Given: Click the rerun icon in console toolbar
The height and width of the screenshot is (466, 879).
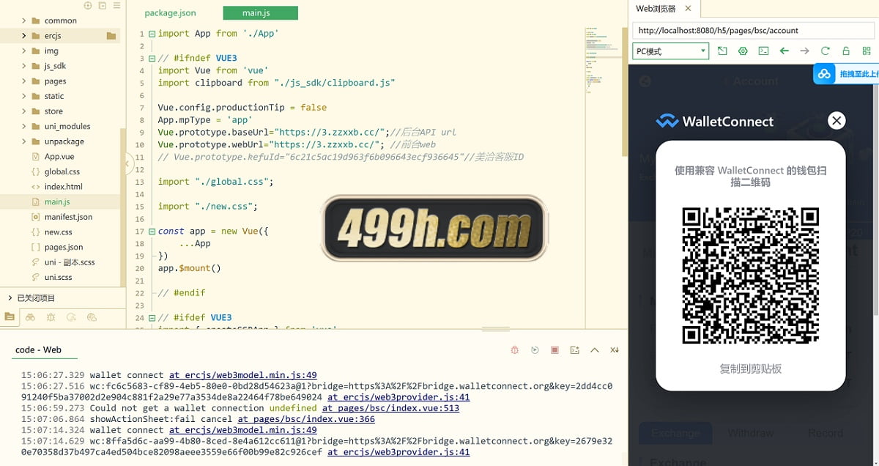Looking at the screenshot, I should click(x=535, y=350).
